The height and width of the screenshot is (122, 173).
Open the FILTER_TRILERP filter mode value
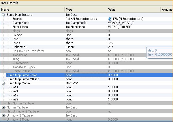pyautogui.click(x=120, y=27)
